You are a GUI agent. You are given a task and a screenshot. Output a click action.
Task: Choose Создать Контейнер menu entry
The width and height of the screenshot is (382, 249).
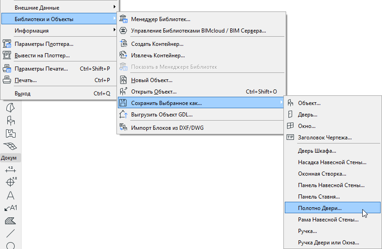(x=201, y=44)
